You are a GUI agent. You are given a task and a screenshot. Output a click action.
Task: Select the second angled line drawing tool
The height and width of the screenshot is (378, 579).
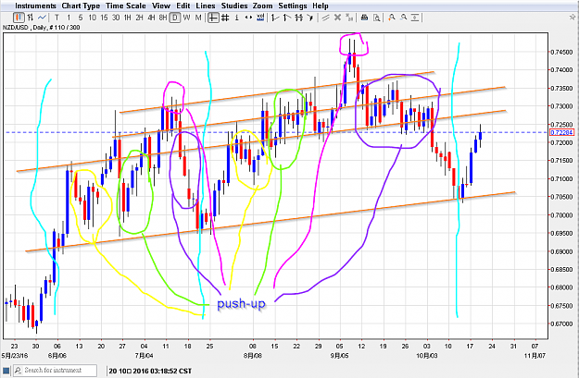(x=287, y=18)
